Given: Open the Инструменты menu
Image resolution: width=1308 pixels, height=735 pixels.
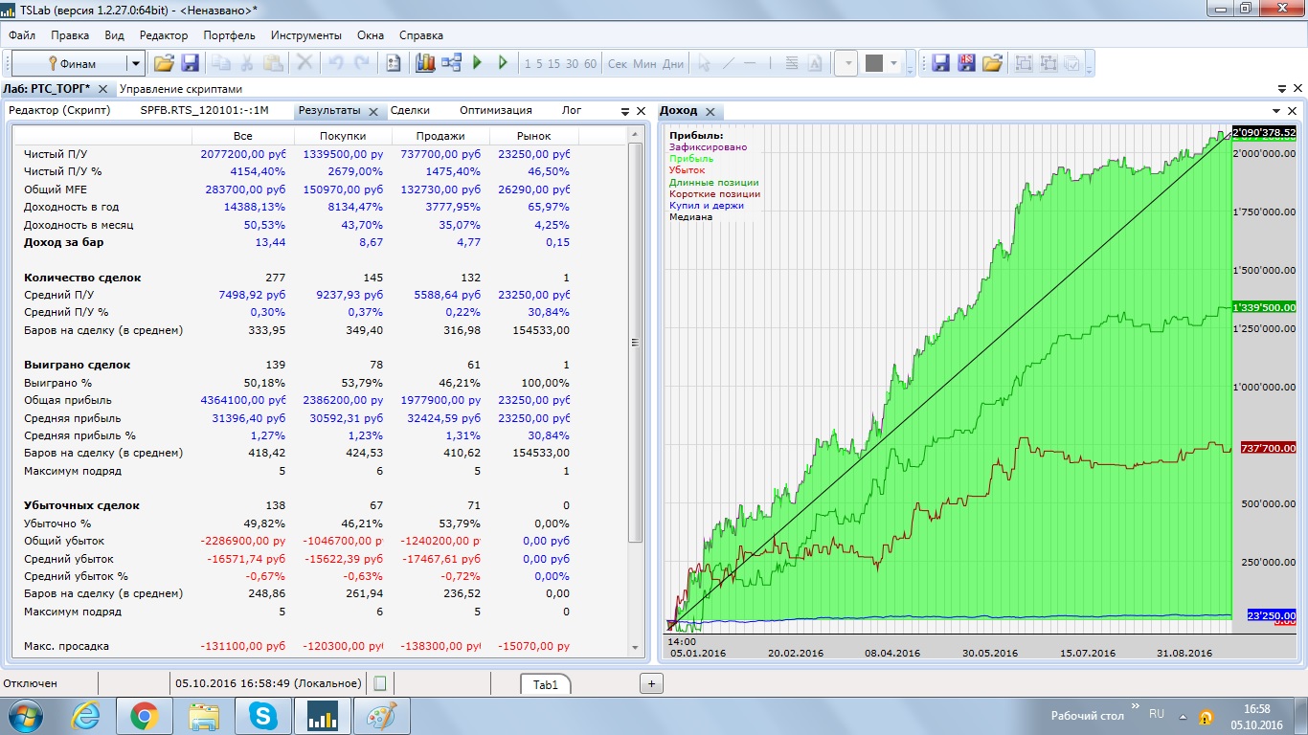Looking at the screenshot, I should point(305,35).
